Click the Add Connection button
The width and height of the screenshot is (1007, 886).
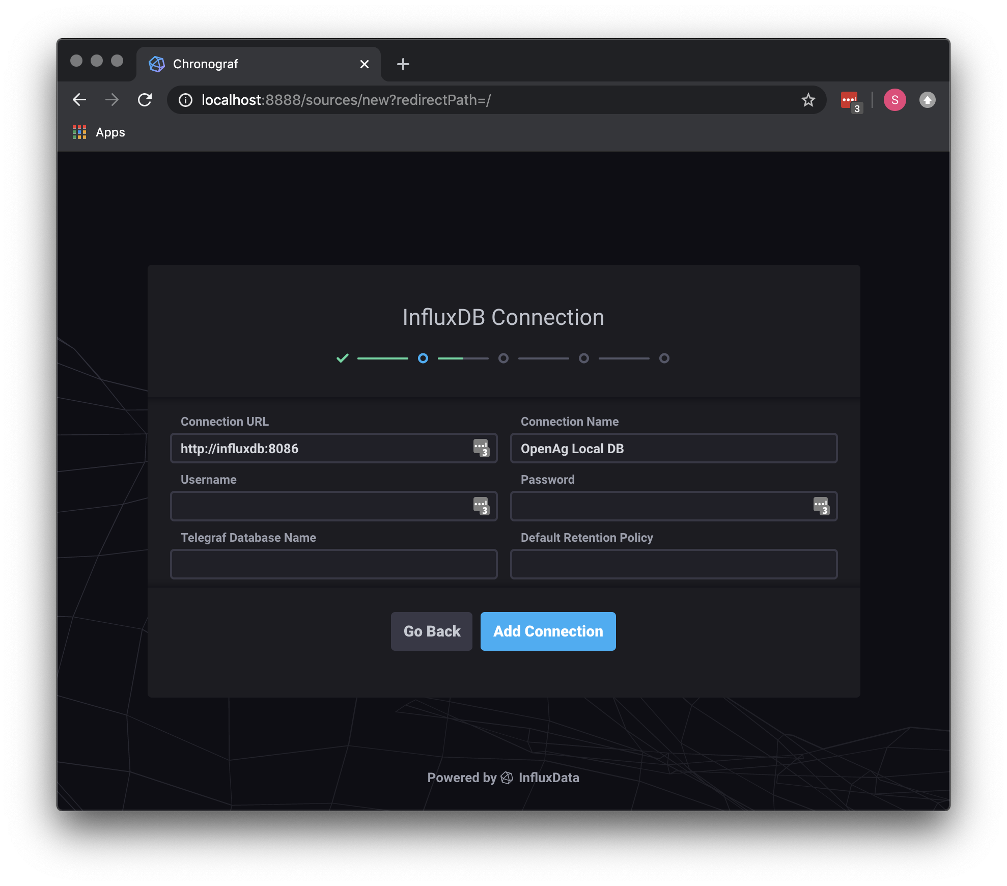coord(548,631)
